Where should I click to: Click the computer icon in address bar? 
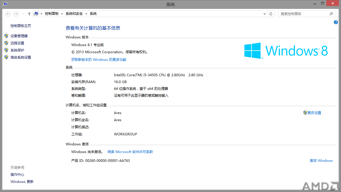(x=36, y=14)
